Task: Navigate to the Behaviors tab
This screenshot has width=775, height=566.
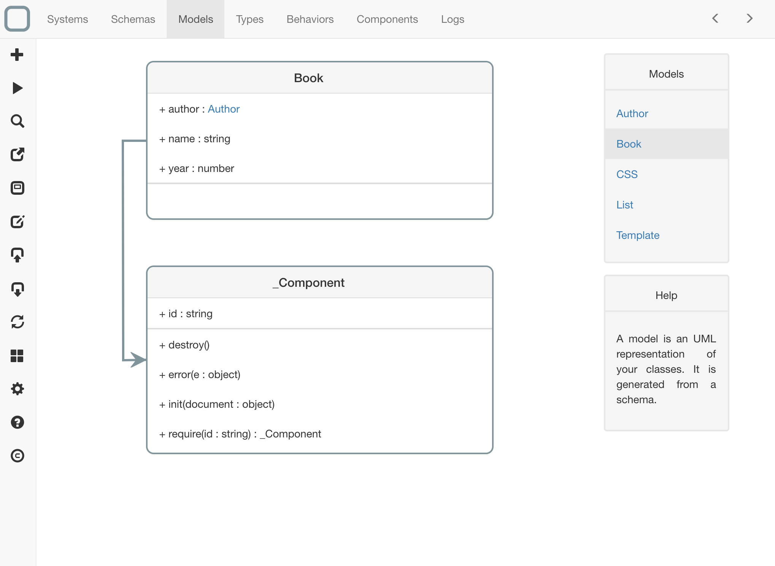Action: tap(310, 19)
